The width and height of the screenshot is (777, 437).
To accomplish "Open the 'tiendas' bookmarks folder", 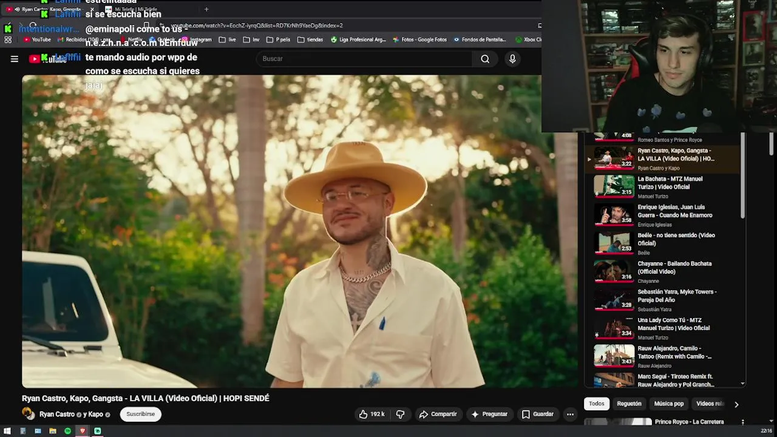I will coord(310,39).
